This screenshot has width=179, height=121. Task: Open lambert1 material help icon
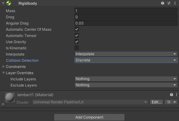172,95
